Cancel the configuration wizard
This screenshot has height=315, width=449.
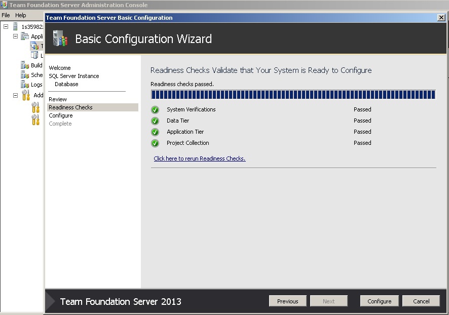tap(421, 301)
